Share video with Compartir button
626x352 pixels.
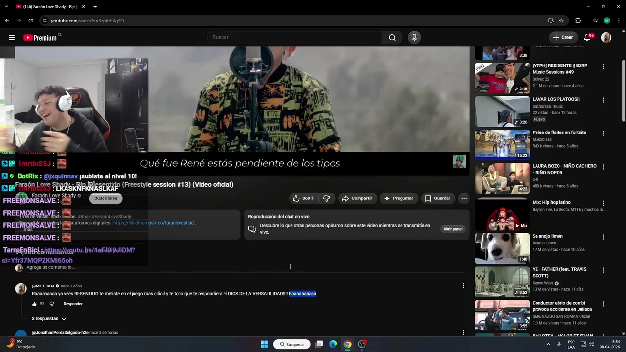point(358,198)
